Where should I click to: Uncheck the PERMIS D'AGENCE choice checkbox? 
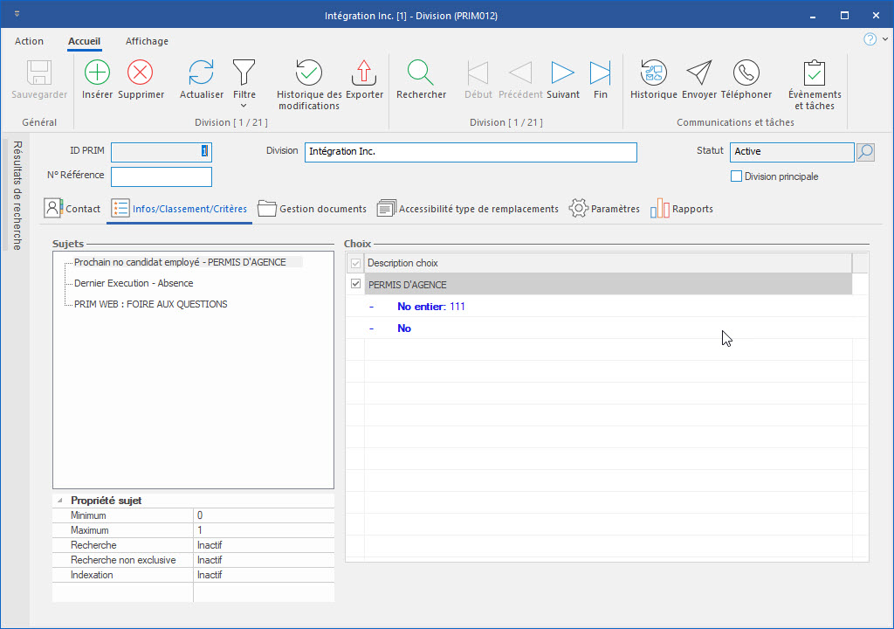(355, 284)
